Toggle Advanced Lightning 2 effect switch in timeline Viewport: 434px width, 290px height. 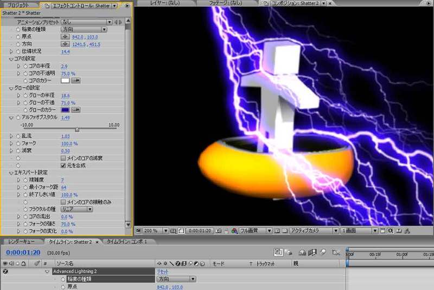[x=5, y=271]
